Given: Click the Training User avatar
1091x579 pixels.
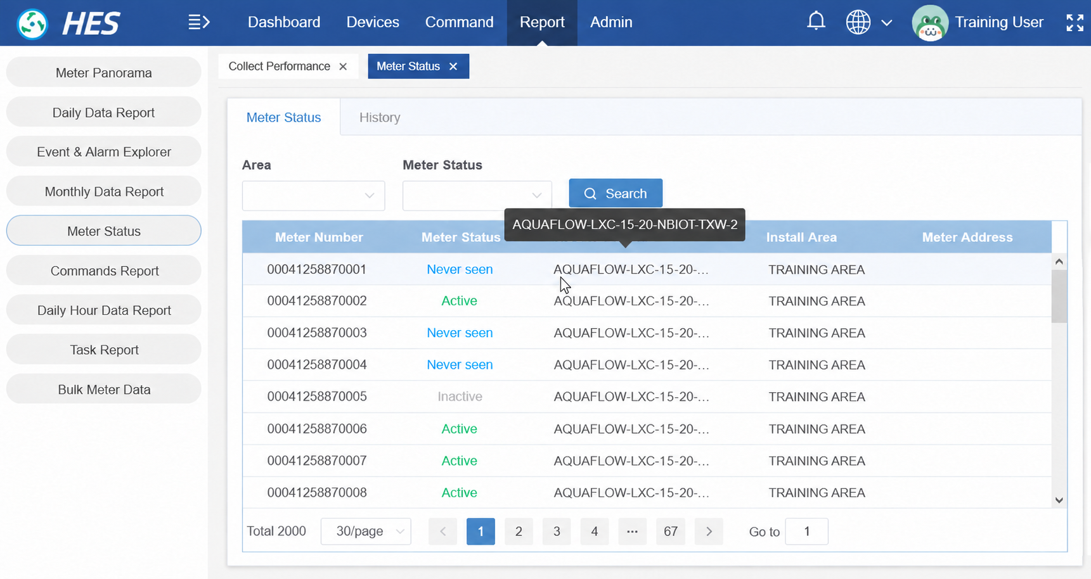Looking at the screenshot, I should (x=929, y=23).
